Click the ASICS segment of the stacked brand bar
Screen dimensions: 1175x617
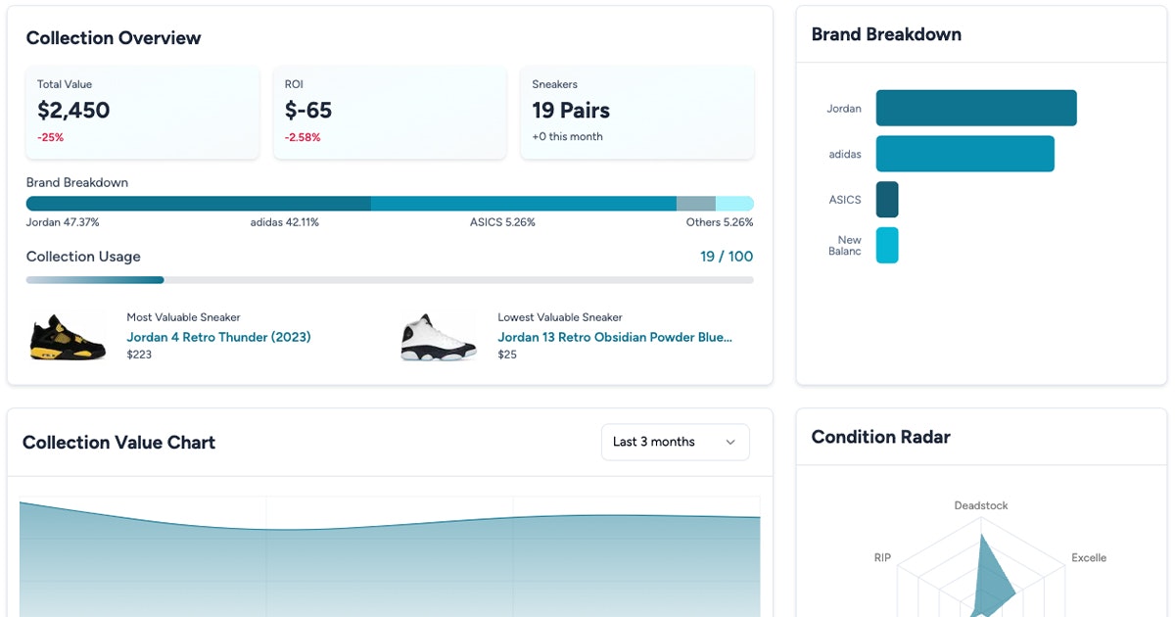(x=696, y=204)
